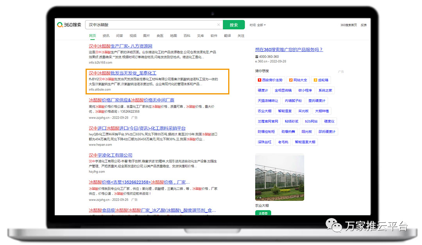Select the 地图 tab
The height and width of the screenshot is (245, 422).
[x=173, y=36]
